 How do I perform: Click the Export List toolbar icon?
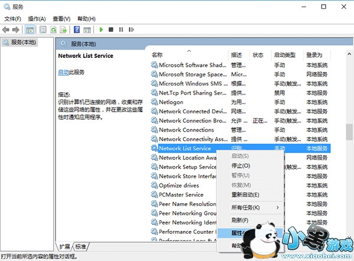coord(63,30)
